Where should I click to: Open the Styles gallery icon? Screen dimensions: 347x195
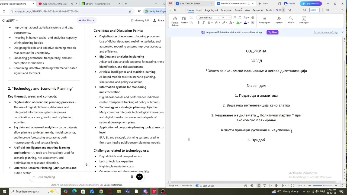279,18
